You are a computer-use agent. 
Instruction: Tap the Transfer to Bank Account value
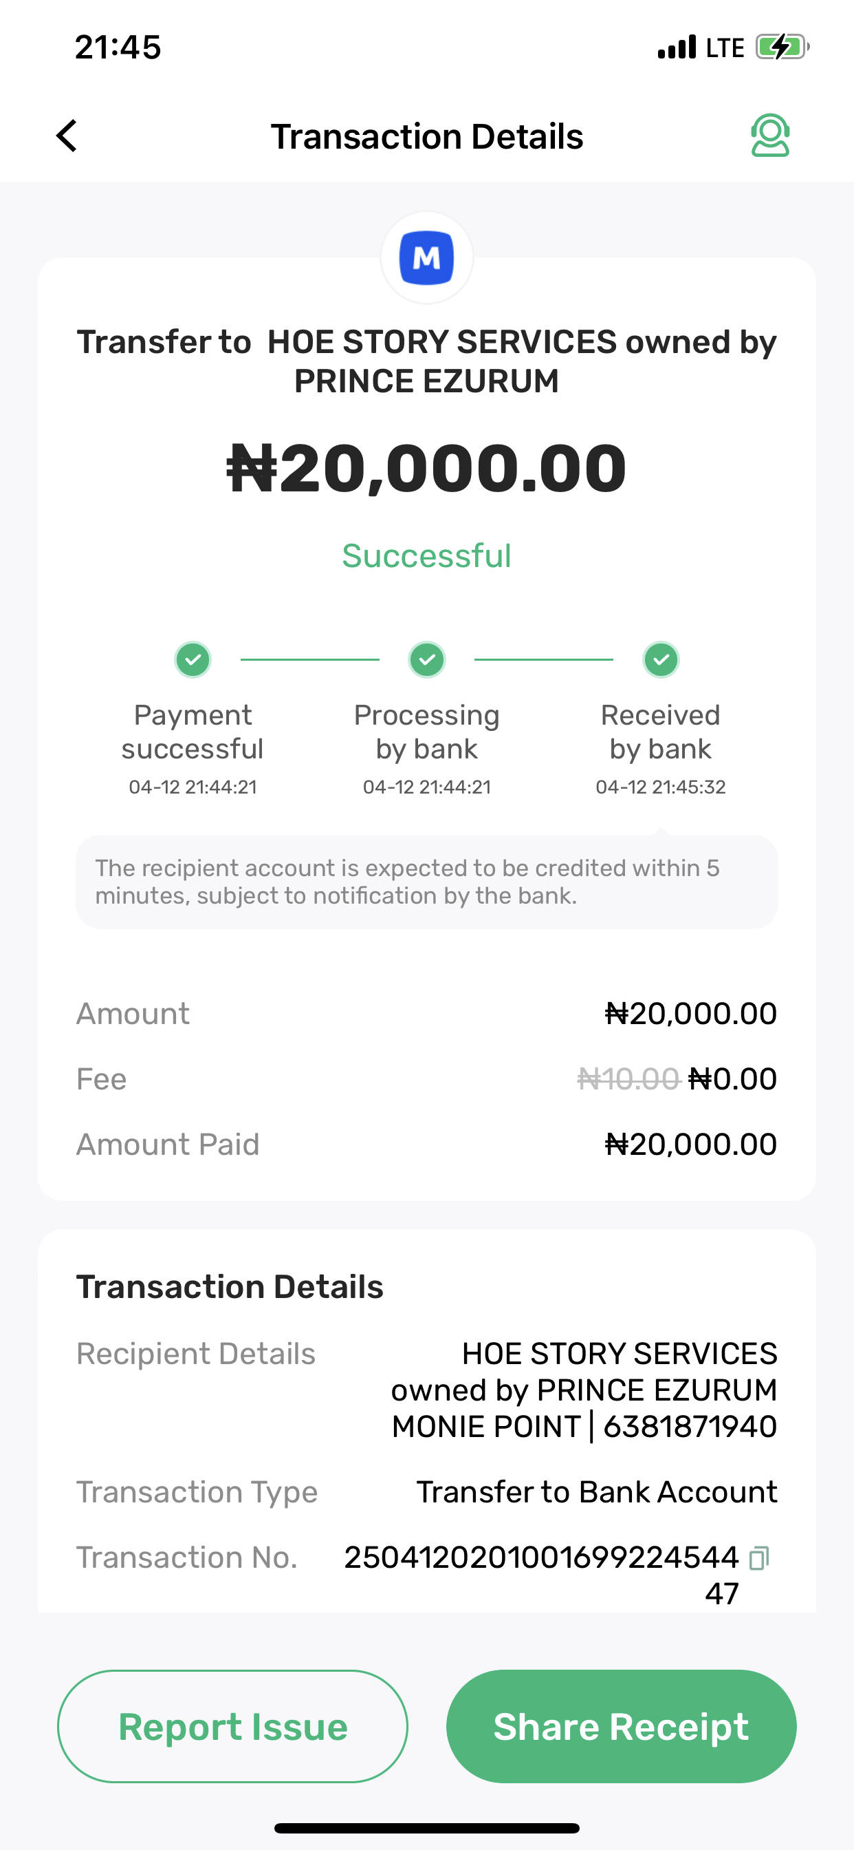(x=597, y=1491)
